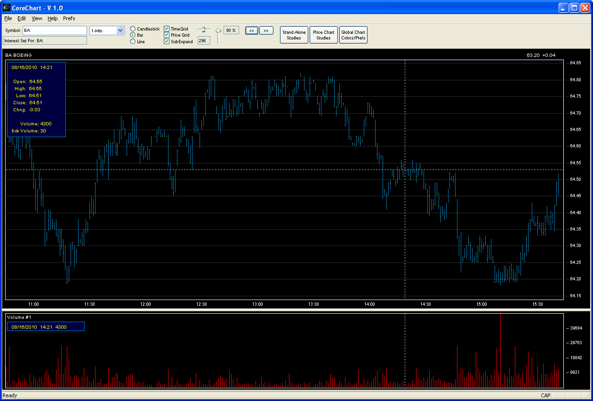Open the View menu
This screenshot has width=593, height=401.
(x=37, y=18)
